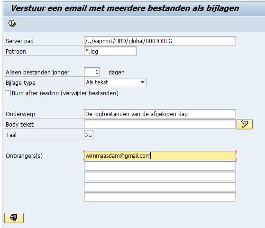
Task: Select the 'Als tekst' combo box
Action: [115, 82]
